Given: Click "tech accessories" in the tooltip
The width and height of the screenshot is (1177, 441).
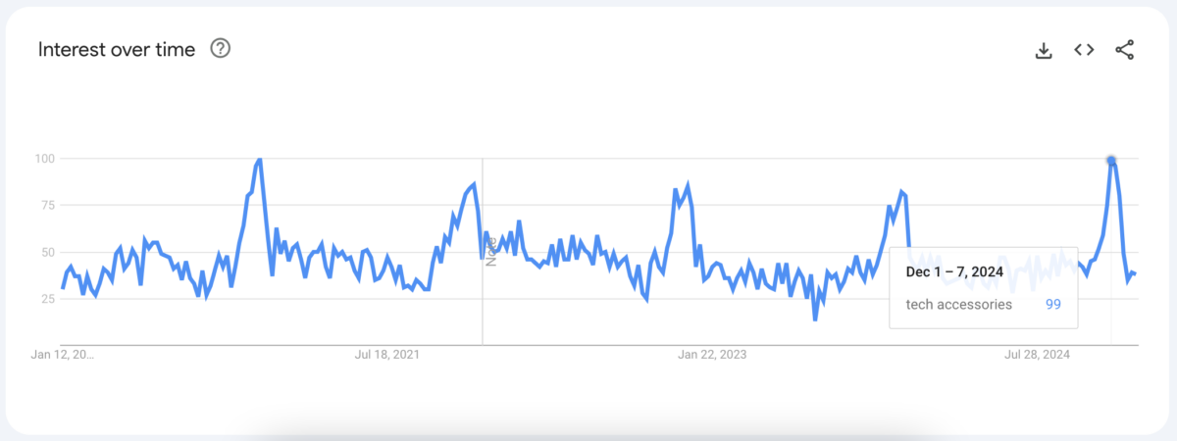Looking at the screenshot, I should [x=959, y=305].
